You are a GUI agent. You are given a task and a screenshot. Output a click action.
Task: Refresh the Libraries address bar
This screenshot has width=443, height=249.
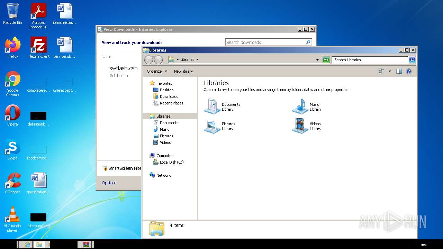[326, 60]
